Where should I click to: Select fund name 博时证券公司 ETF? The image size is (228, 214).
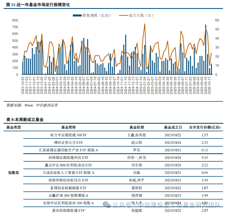[x=68, y=142]
